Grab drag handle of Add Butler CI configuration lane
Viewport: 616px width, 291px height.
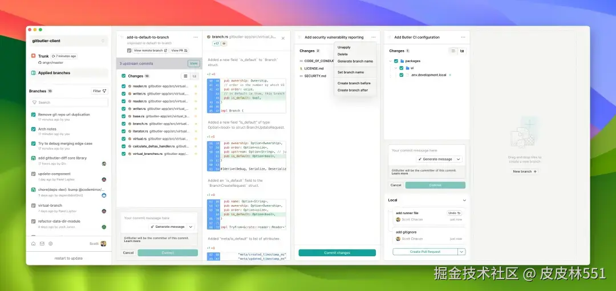390,37
